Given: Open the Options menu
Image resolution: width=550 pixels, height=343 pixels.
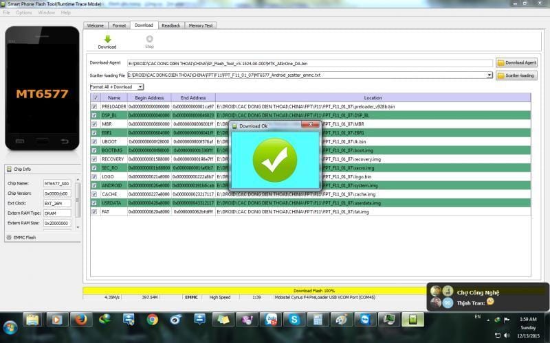Looking at the screenshot, I should 24,12.
